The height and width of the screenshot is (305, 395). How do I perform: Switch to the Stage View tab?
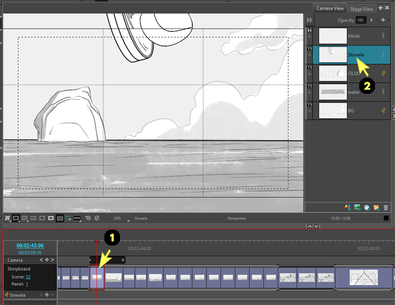coord(362,9)
